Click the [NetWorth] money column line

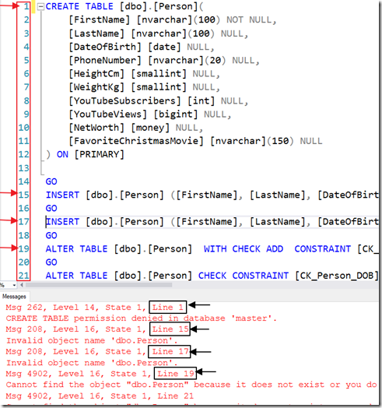pos(135,128)
